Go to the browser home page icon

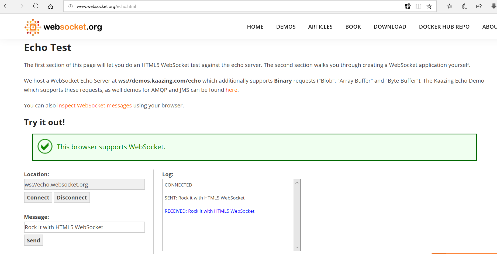pos(50,6)
